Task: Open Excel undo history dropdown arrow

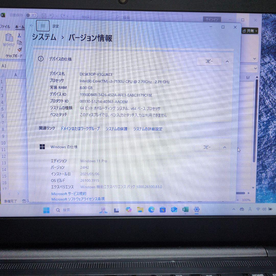Action: click(56, 16)
